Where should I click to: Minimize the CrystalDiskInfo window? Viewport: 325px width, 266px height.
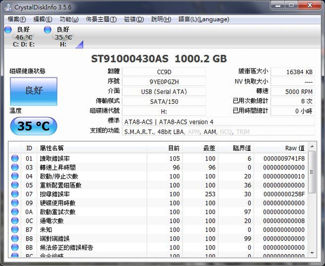[x=278, y=5]
